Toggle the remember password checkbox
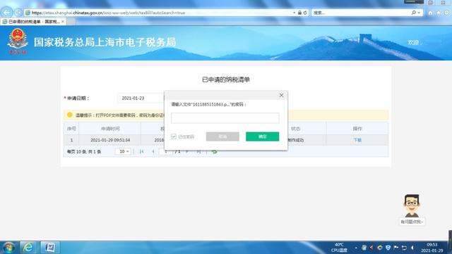 coord(174,136)
